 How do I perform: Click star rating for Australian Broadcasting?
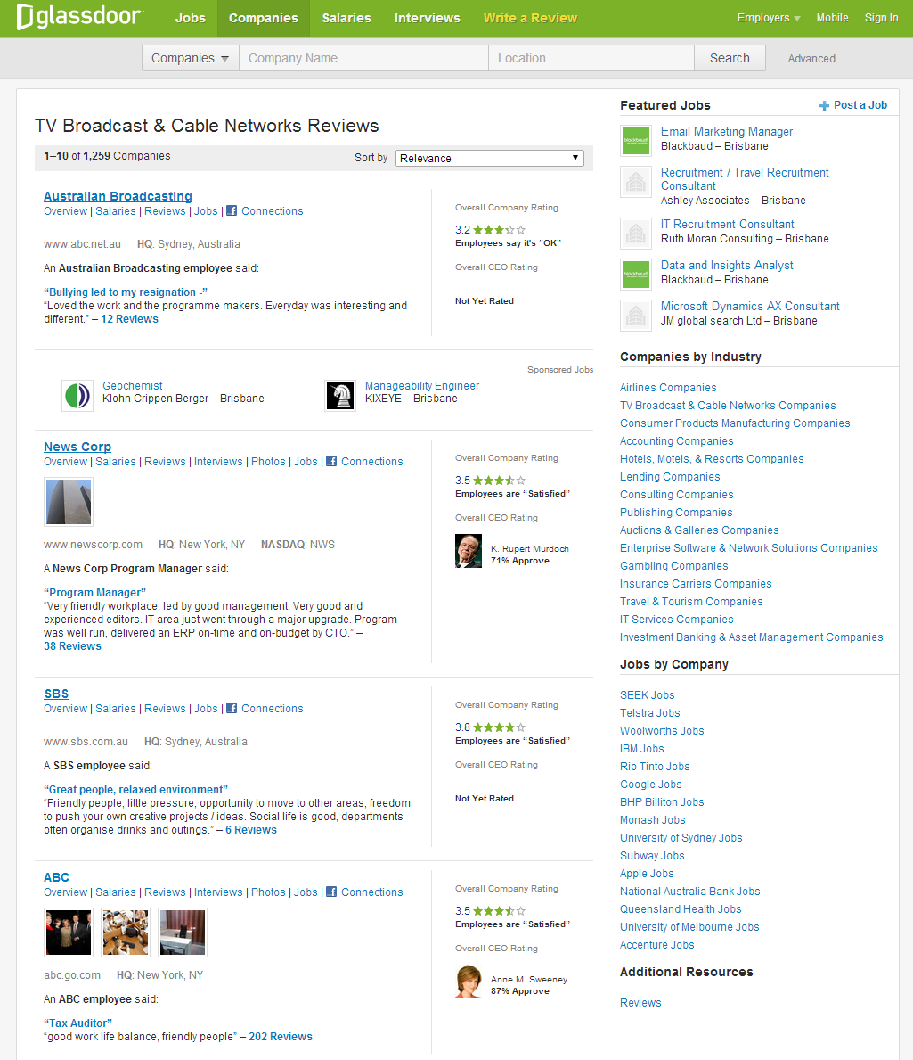tap(499, 230)
